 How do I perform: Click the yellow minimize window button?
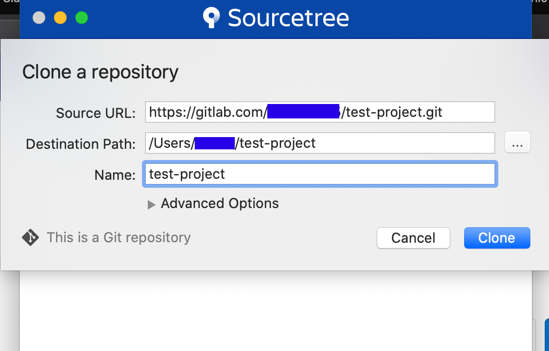coord(60,18)
